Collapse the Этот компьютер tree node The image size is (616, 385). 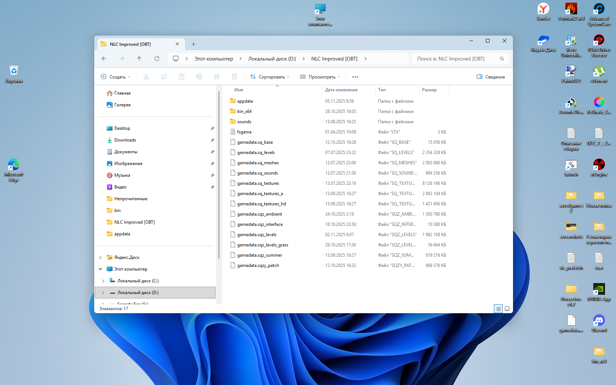pos(100,269)
